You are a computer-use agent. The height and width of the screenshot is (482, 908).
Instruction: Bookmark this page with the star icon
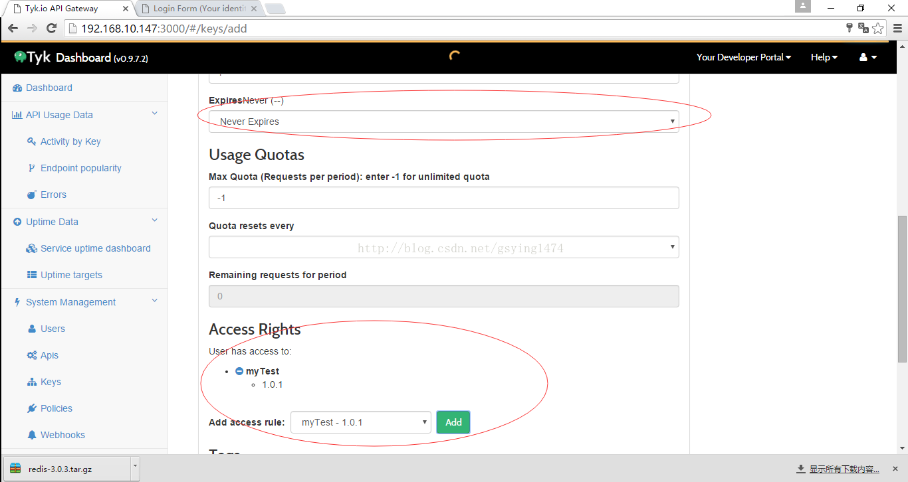tap(878, 28)
